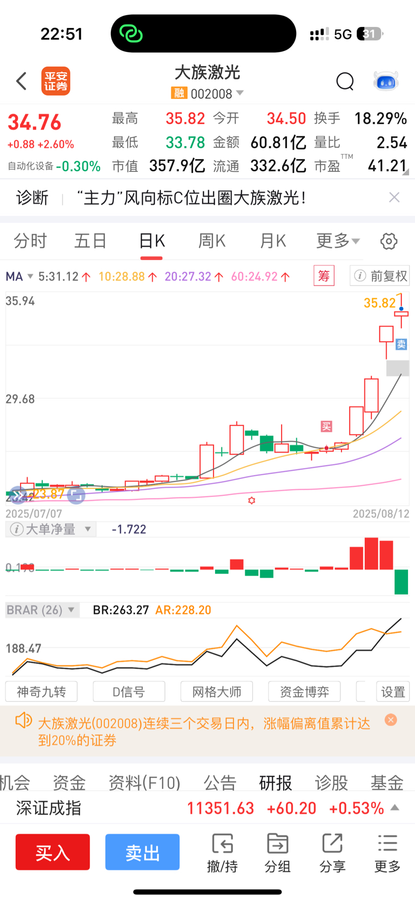Image resolution: width=415 pixels, height=903 pixels.
Task: Tap the blue 卖出 sell button
Action: [142, 852]
